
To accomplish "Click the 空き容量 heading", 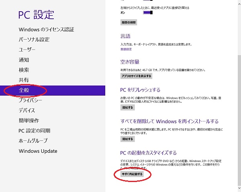I will [x=130, y=62].
